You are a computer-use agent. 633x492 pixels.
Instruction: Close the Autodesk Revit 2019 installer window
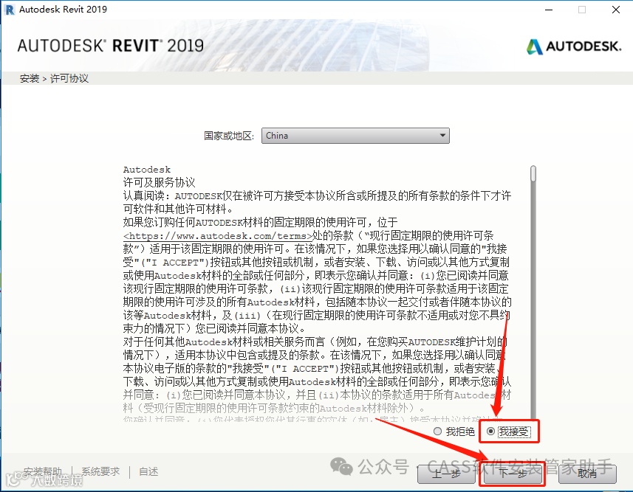click(x=615, y=10)
